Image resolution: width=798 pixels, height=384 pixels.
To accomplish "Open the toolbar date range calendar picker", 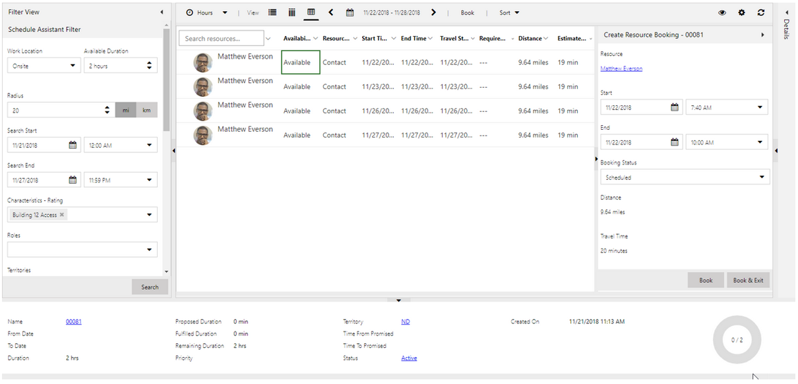I will [350, 13].
